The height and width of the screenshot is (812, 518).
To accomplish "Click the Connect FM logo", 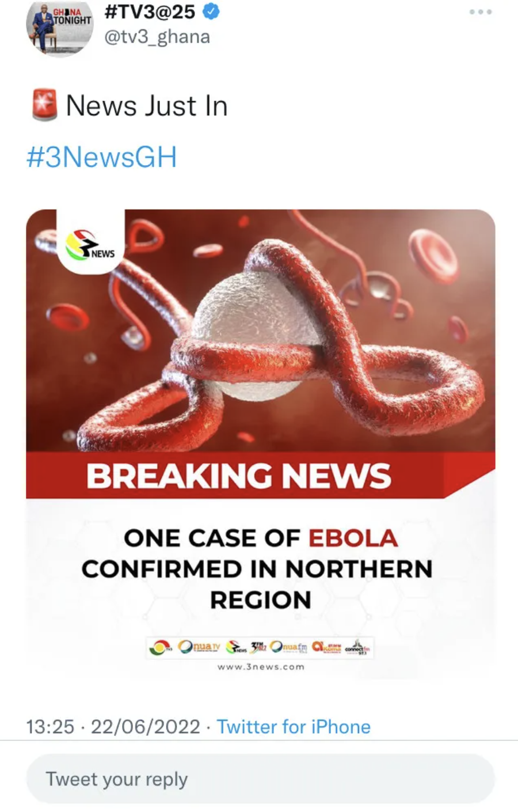I will pos(357,648).
